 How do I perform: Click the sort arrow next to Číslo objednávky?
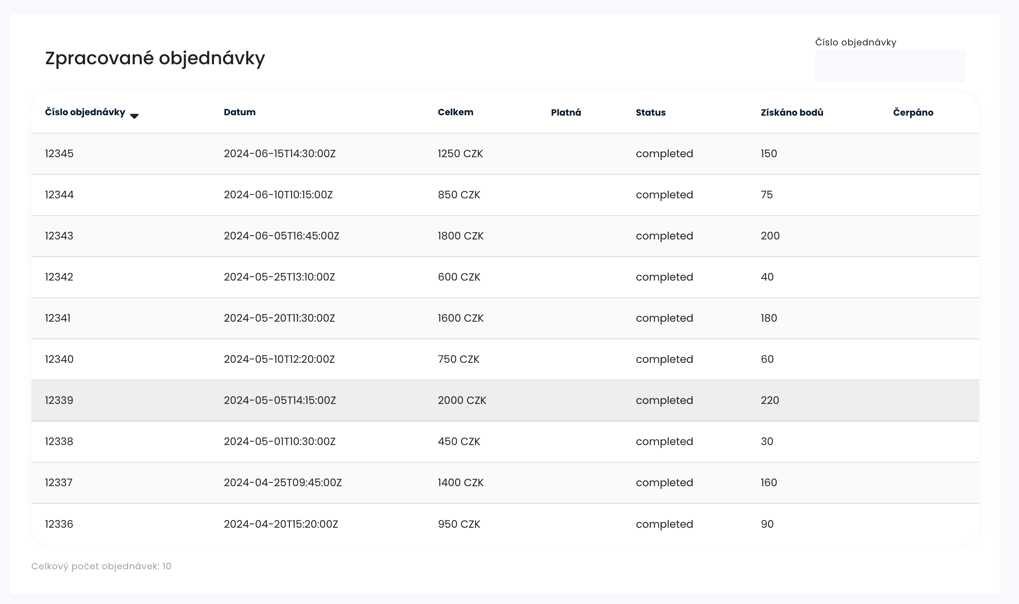tap(134, 116)
